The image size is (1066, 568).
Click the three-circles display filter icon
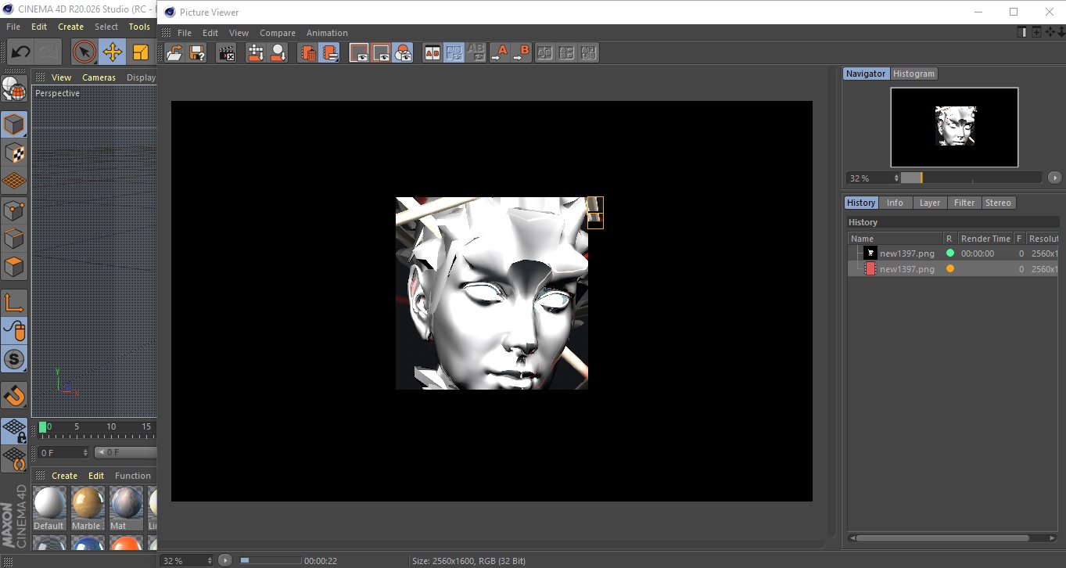tap(403, 53)
